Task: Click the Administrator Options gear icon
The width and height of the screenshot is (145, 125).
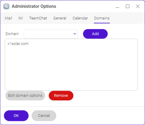Action: coord(6,6)
